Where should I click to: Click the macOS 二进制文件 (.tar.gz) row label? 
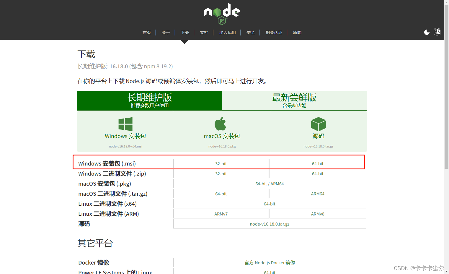(x=113, y=194)
